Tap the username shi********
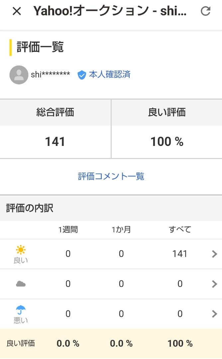Screen dimensions: 222x359 (51, 74)
